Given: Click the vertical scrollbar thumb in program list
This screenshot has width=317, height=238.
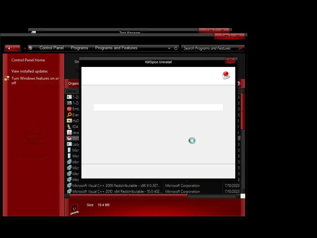Looking at the screenshot, I should (x=243, y=111).
